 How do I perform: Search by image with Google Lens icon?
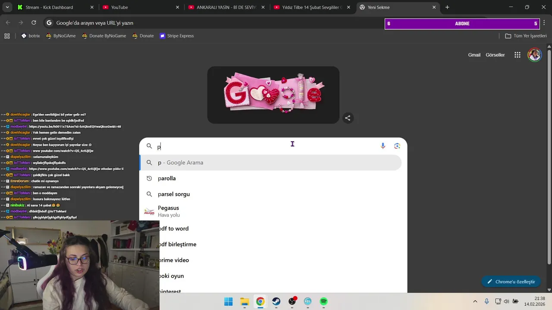(397, 146)
